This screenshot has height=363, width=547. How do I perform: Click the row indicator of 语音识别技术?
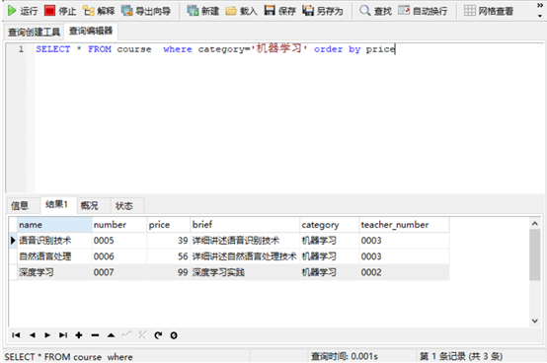tap(13, 241)
